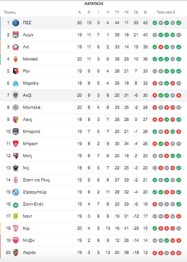Open the Σταντ ντε Ρενς team link
Viewport: 187px width, 262px height.
coord(36,180)
